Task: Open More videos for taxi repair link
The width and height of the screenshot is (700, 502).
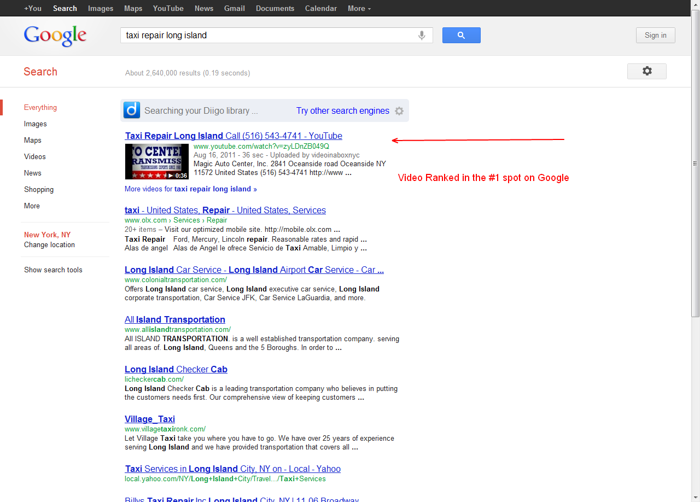Action: click(190, 189)
